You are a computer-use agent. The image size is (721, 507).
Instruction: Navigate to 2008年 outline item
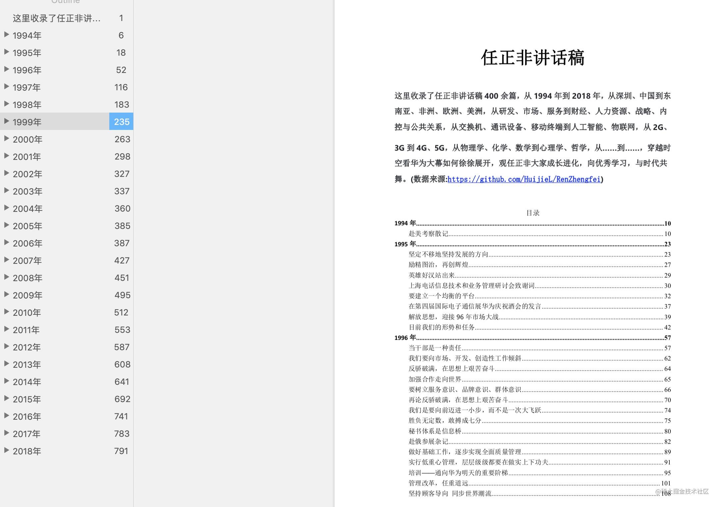28,278
